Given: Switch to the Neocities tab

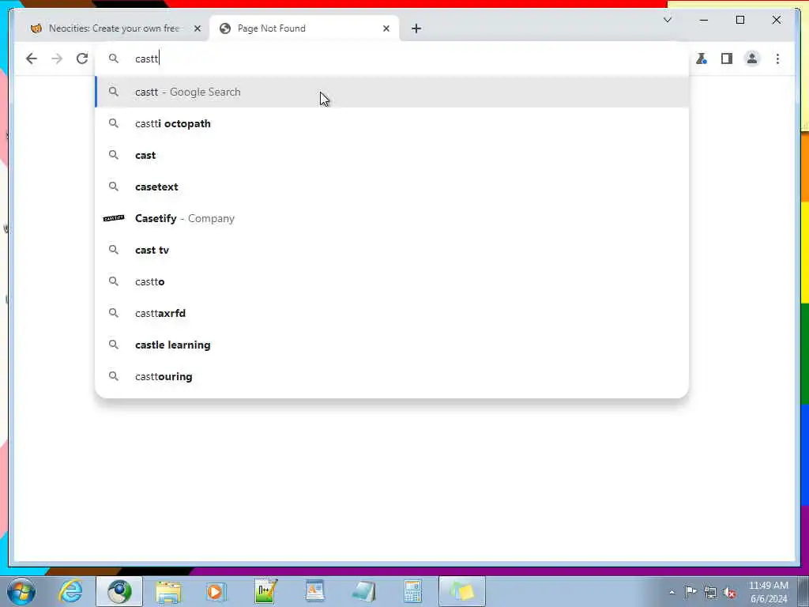Looking at the screenshot, I should [112, 28].
